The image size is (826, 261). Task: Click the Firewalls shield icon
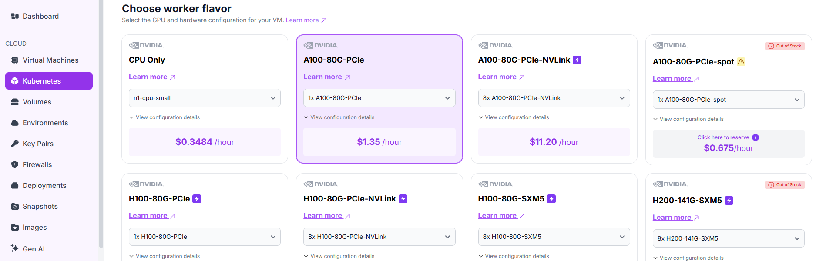point(15,164)
